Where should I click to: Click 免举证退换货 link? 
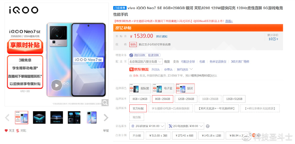(x=218, y=62)
